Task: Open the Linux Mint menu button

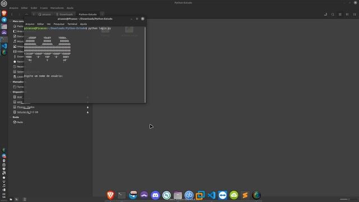Action: [4, 3]
